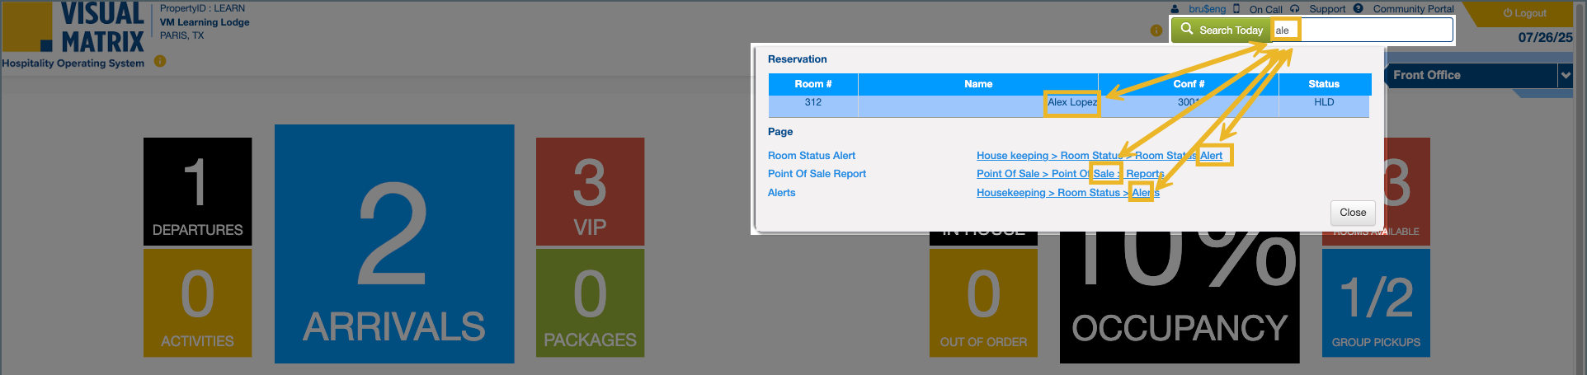
Task: Open the Community Portal link
Action: [1413, 9]
